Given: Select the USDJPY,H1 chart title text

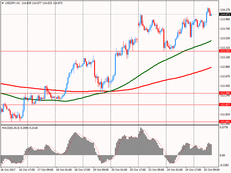Looking at the screenshot, I should click(x=12, y=3).
